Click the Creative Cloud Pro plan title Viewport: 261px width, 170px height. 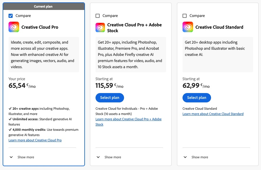tap(40, 27)
